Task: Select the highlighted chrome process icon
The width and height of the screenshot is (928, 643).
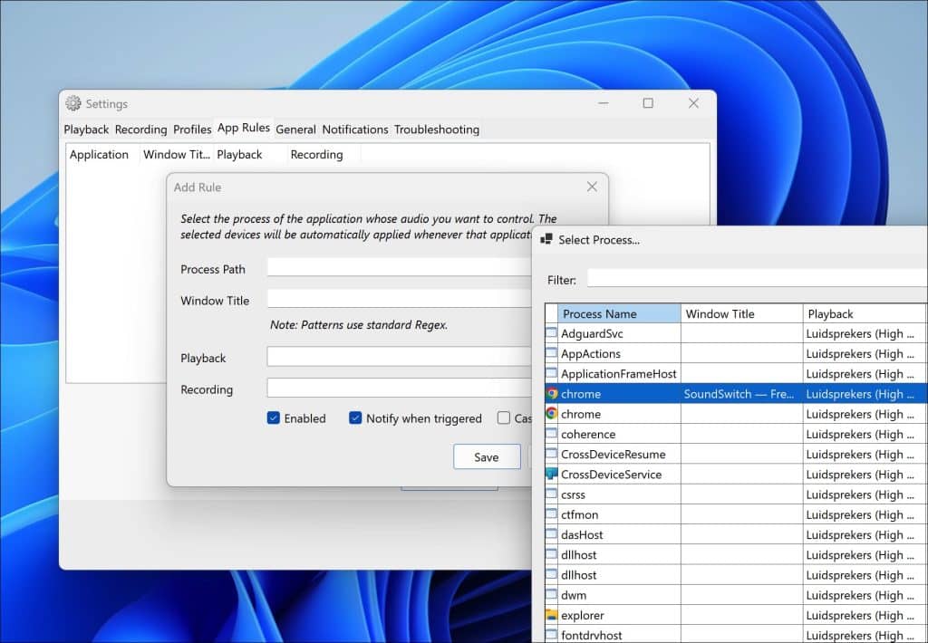Action: click(552, 393)
